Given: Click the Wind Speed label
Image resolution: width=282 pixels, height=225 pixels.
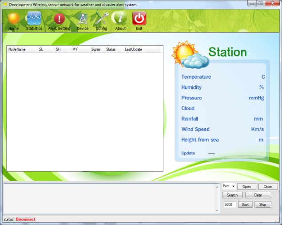Looking at the screenshot, I should (195, 129).
